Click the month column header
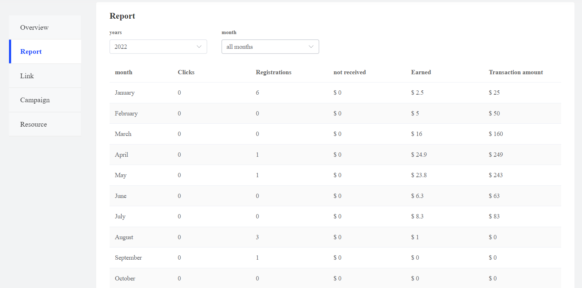Image resolution: width=582 pixels, height=288 pixels. click(x=124, y=72)
